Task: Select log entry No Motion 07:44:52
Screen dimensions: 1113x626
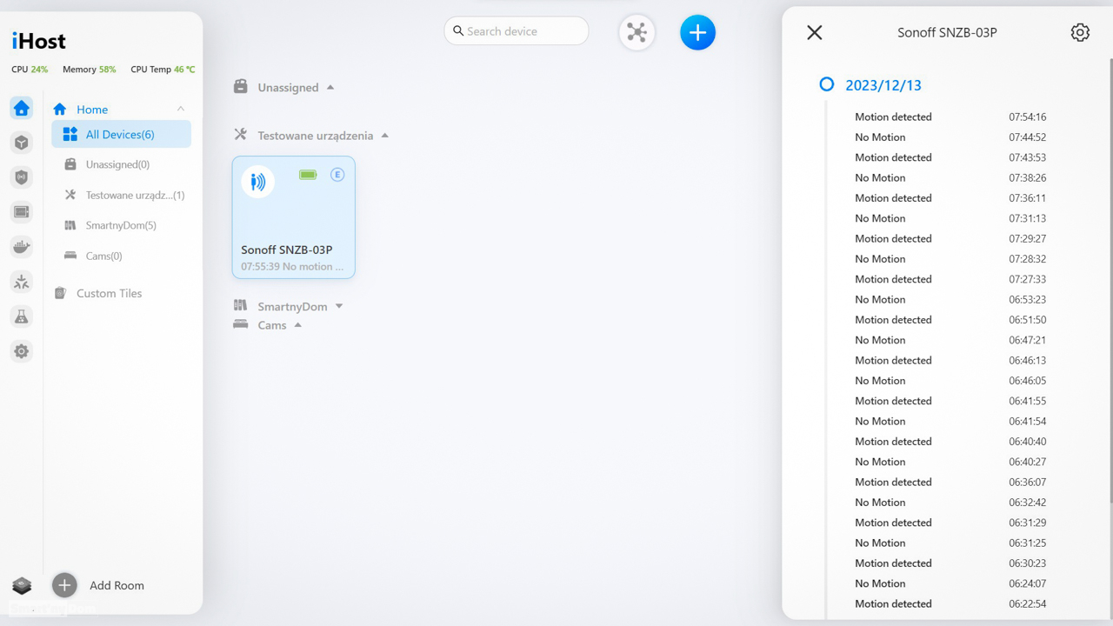Action: click(950, 137)
